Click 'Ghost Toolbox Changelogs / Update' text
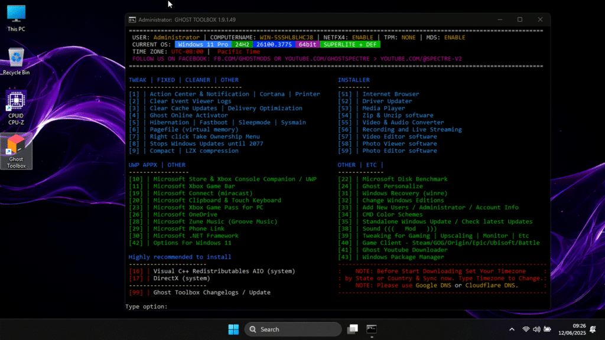Viewport: 605px width, 340px height. 212,292
